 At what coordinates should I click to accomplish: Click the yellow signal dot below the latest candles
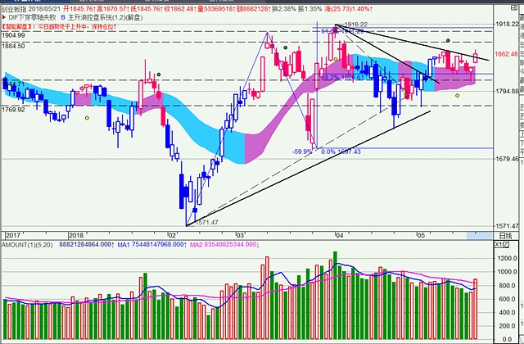click(x=458, y=96)
